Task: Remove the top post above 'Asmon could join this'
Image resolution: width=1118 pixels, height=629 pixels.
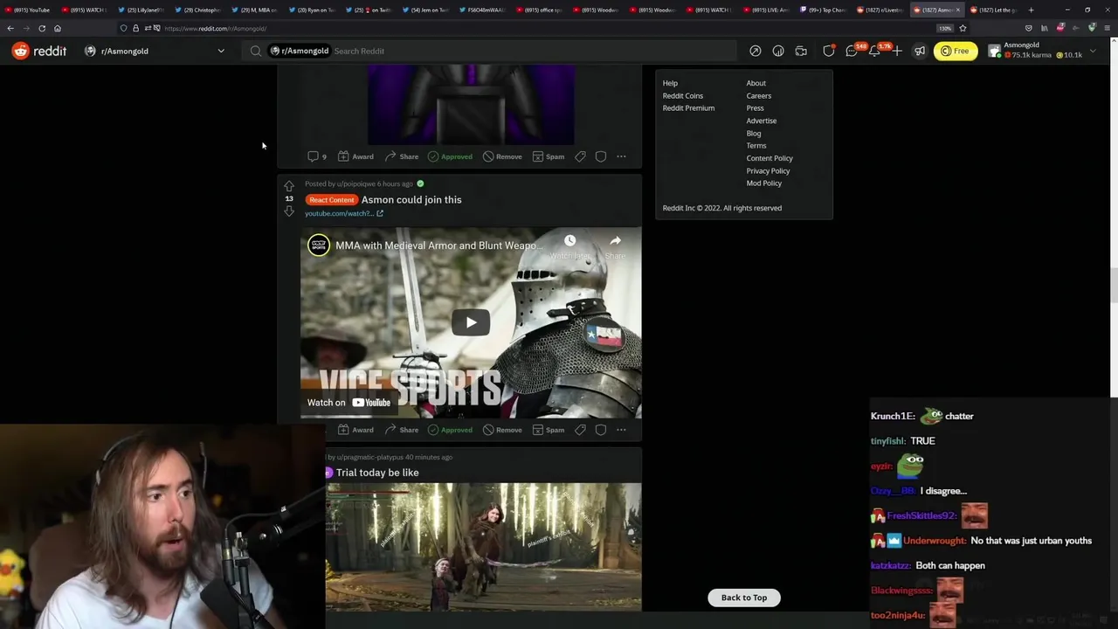Action: pyautogui.click(x=502, y=156)
